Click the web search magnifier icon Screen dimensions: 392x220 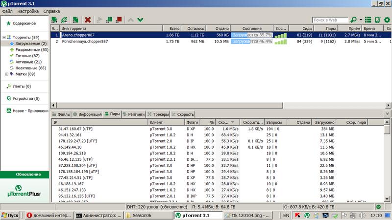tap(353, 20)
